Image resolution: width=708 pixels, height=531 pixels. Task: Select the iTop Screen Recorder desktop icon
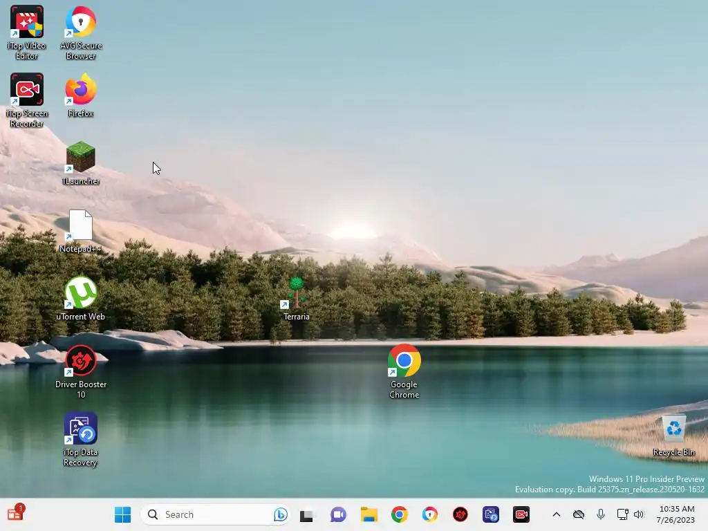click(x=27, y=100)
